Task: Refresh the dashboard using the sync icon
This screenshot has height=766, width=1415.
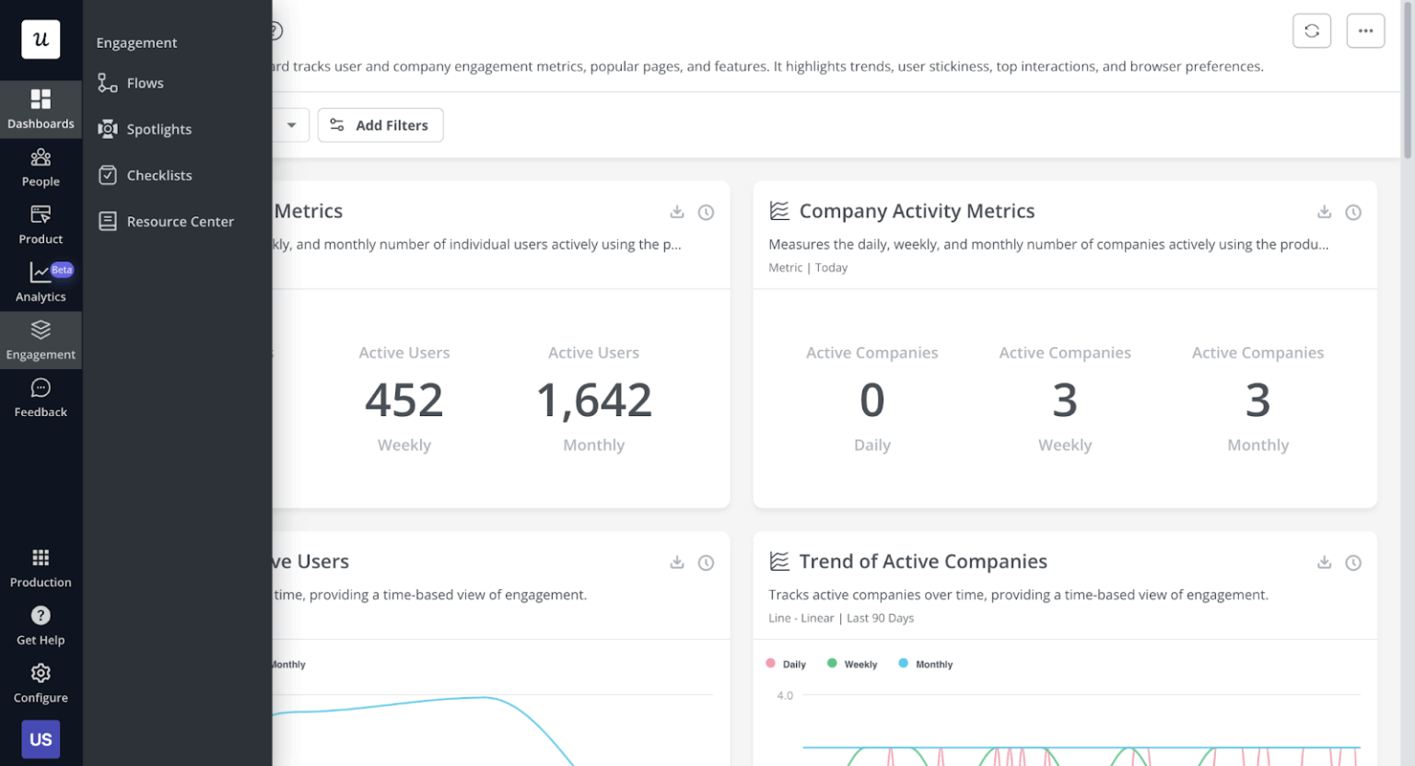Action: [x=1312, y=29]
